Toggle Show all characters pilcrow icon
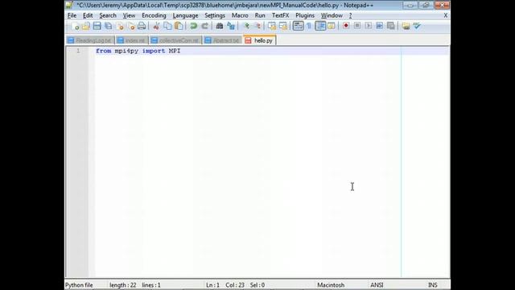515x290 pixels. click(x=309, y=26)
